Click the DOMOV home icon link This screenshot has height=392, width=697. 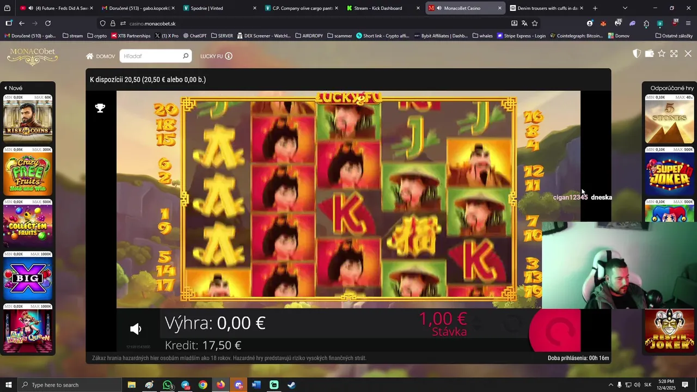[x=100, y=56]
